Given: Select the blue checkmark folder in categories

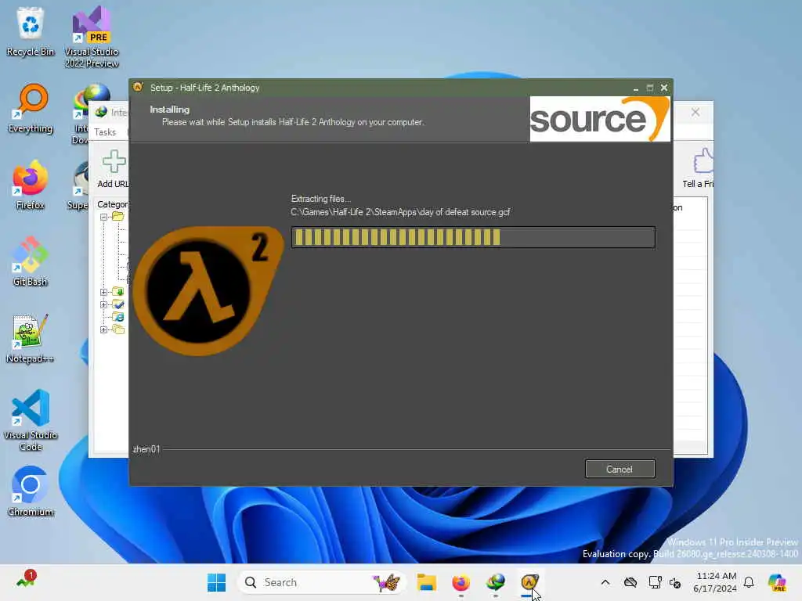Looking at the screenshot, I should [x=118, y=304].
